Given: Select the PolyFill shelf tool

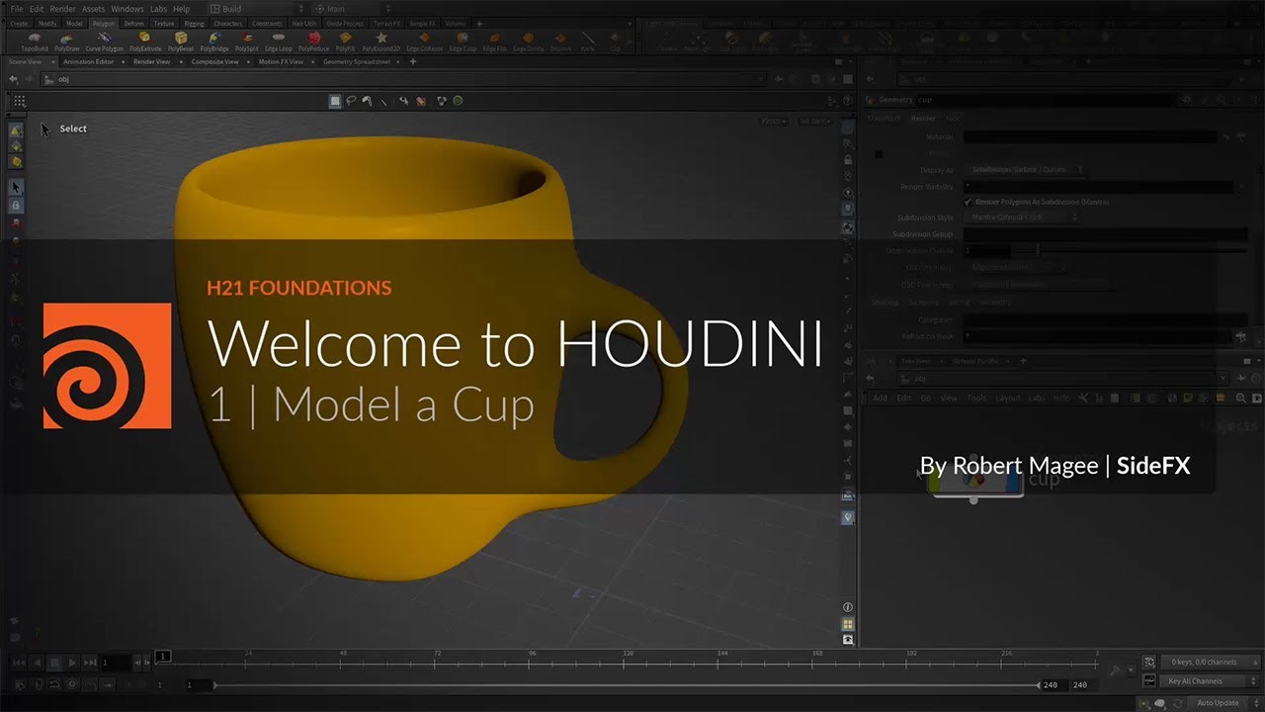Looking at the screenshot, I should pyautogui.click(x=346, y=42).
